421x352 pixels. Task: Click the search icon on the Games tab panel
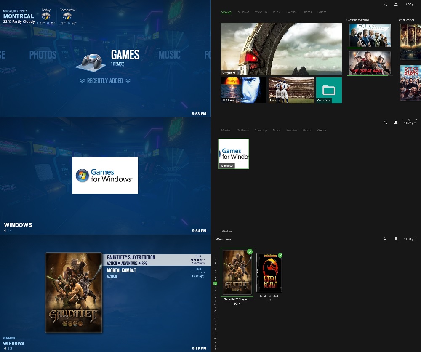coord(385,123)
